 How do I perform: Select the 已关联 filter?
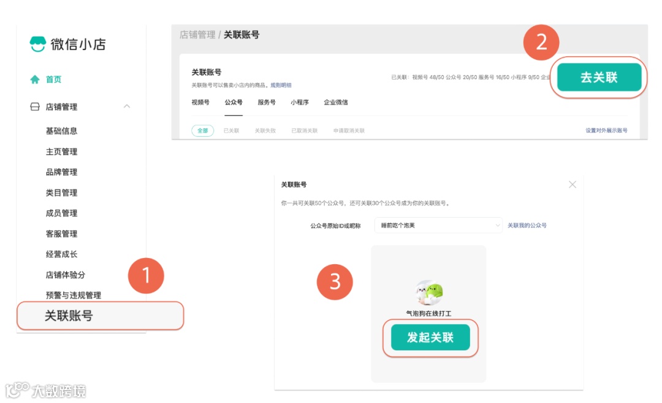(231, 130)
